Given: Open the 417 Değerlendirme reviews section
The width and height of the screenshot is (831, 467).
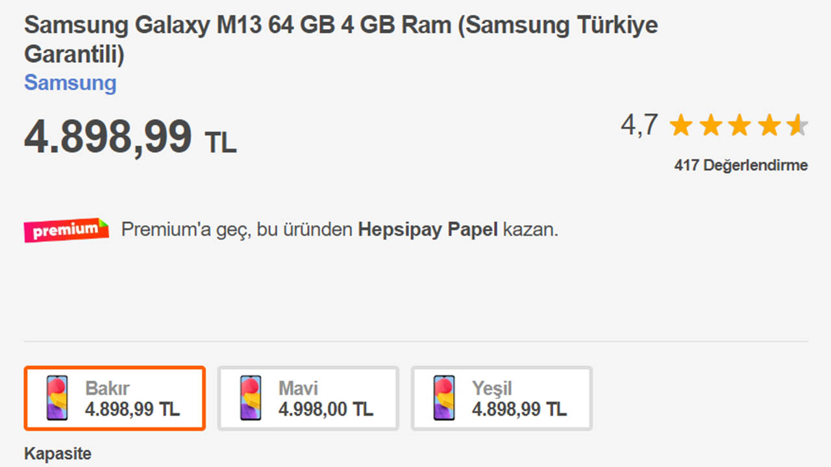Looking at the screenshot, I should pyautogui.click(x=740, y=165).
